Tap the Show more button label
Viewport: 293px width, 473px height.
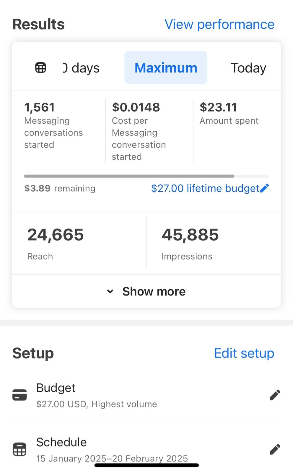pyautogui.click(x=154, y=291)
